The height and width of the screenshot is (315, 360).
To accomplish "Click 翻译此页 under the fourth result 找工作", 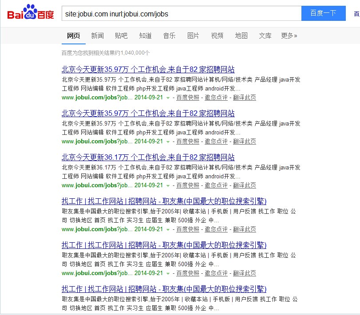I will click(x=245, y=229).
